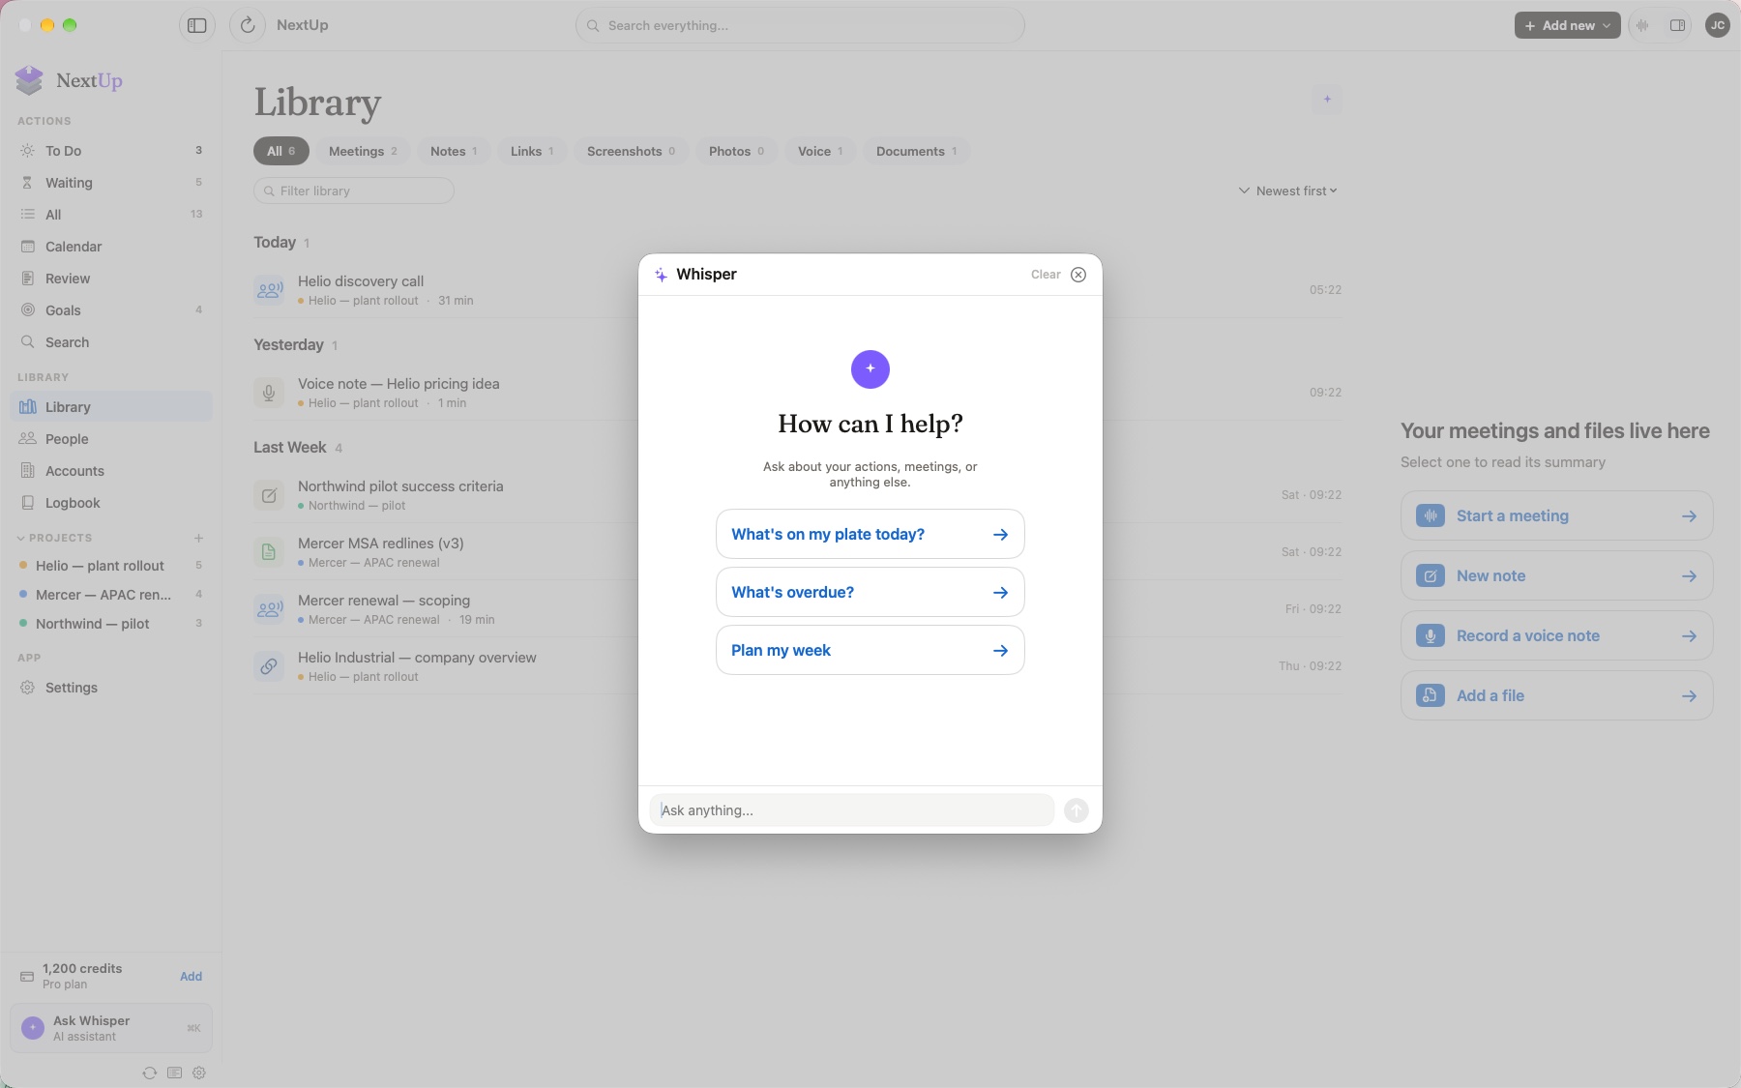Click Start a meeting card
The width and height of the screenshot is (1741, 1088).
[1557, 515]
